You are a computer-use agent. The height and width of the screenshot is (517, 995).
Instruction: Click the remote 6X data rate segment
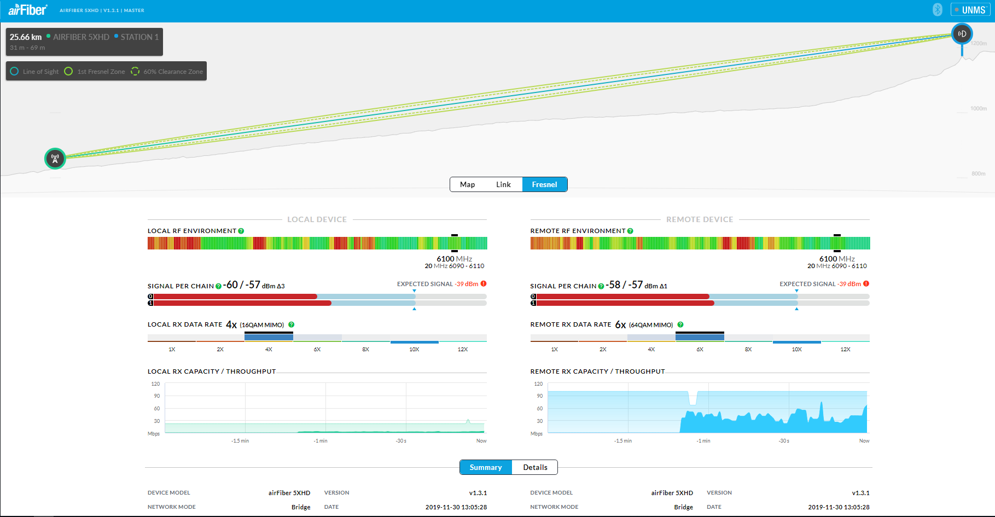pyautogui.click(x=700, y=338)
